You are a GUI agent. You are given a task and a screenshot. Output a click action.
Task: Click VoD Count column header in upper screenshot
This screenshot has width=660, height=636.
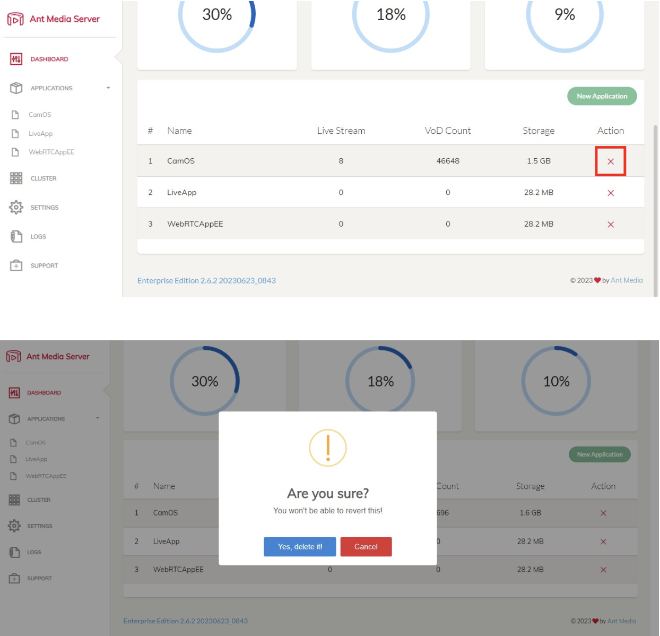click(448, 131)
